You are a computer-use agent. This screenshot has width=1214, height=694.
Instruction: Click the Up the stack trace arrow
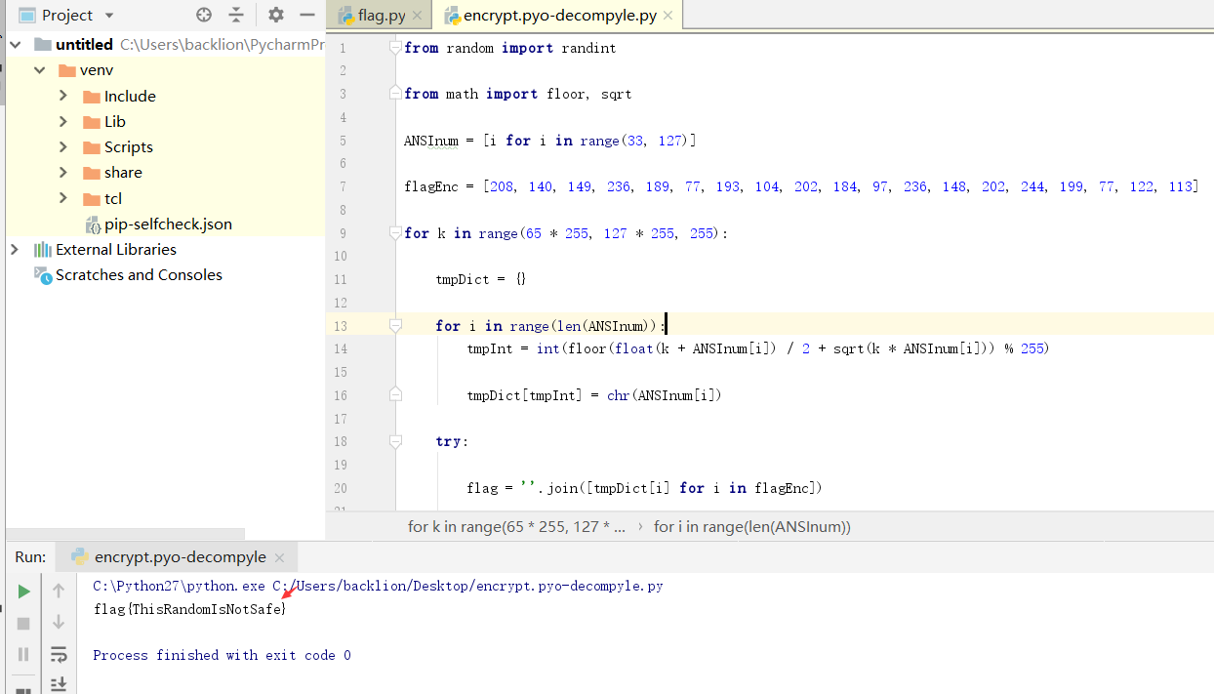pos(59,591)
